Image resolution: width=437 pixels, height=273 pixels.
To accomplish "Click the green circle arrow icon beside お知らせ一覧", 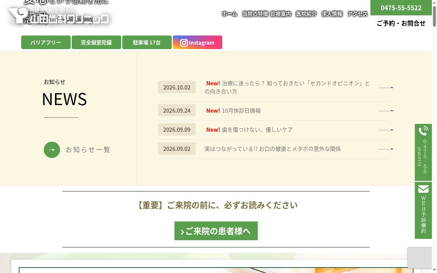I will pos(52,150).
